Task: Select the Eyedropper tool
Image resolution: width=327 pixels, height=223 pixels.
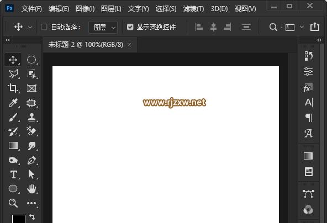Action: tap(13, 103)
